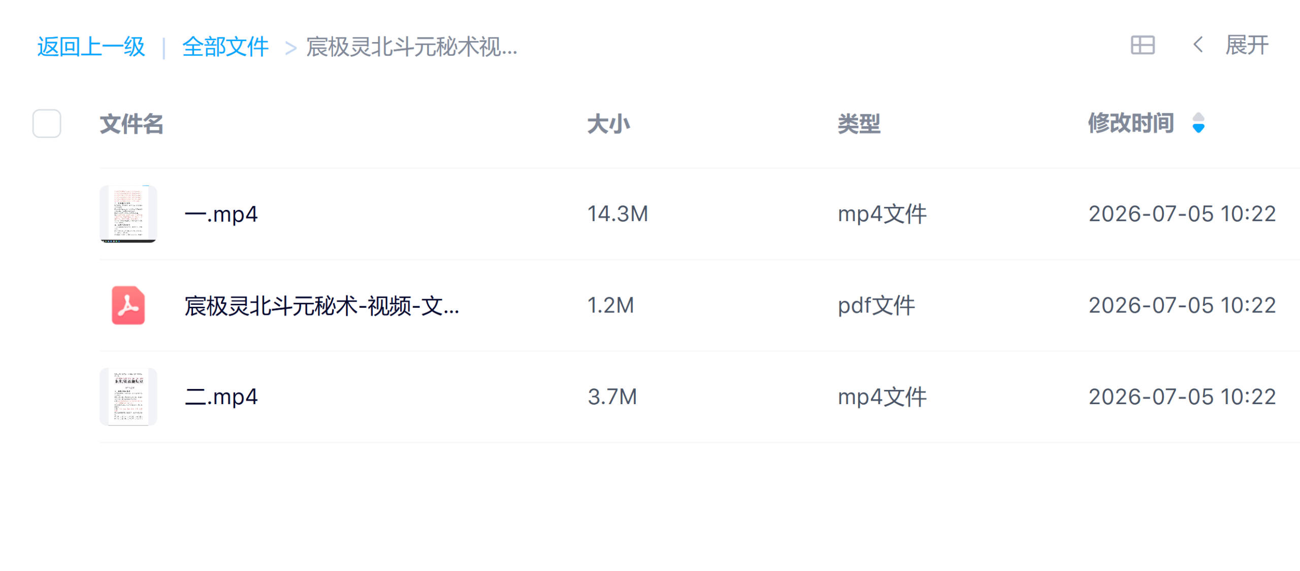Sort by 修改时间 column header

[1130, 123]
